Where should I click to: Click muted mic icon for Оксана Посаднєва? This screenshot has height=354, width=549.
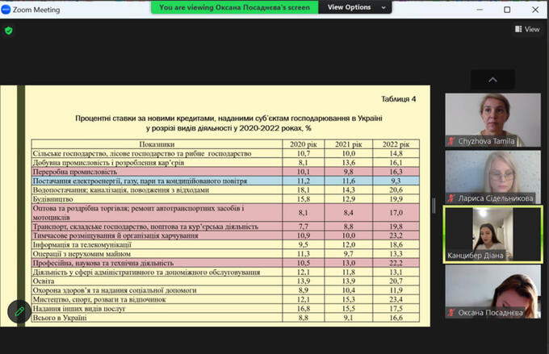click(452, 312)
